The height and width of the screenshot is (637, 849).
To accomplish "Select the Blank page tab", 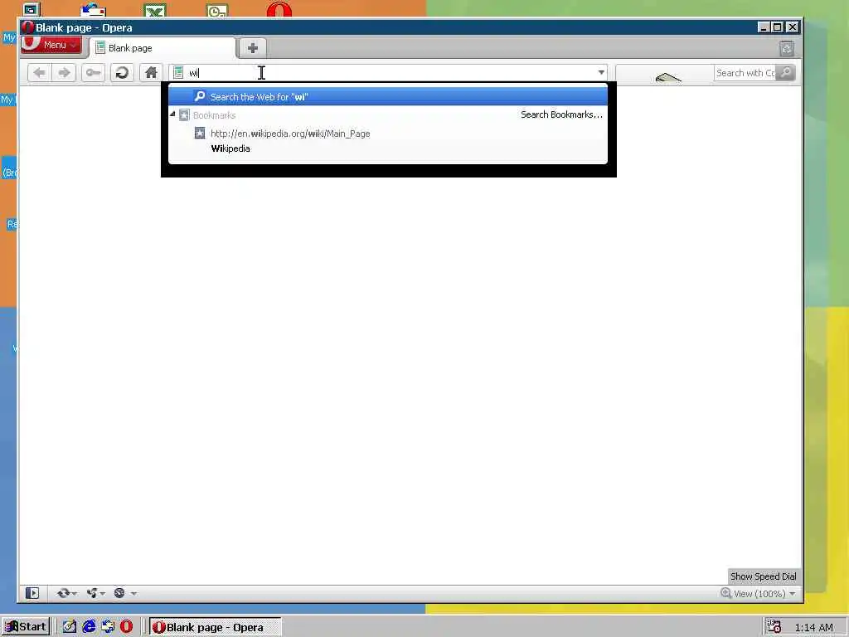I will (163, 48).
